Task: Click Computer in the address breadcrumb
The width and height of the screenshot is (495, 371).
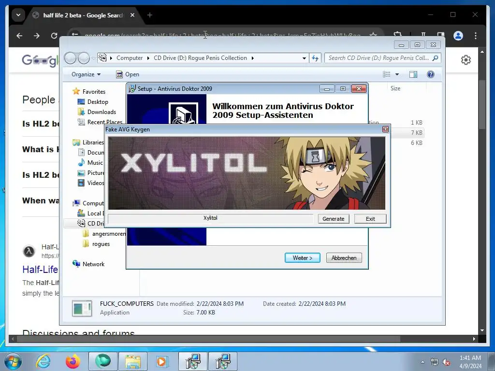Action: 130,58
